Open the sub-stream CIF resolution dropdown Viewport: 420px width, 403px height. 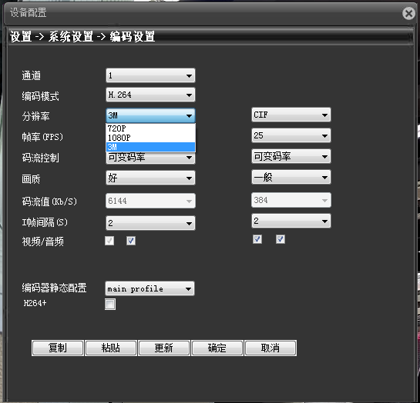coord(291,115)
